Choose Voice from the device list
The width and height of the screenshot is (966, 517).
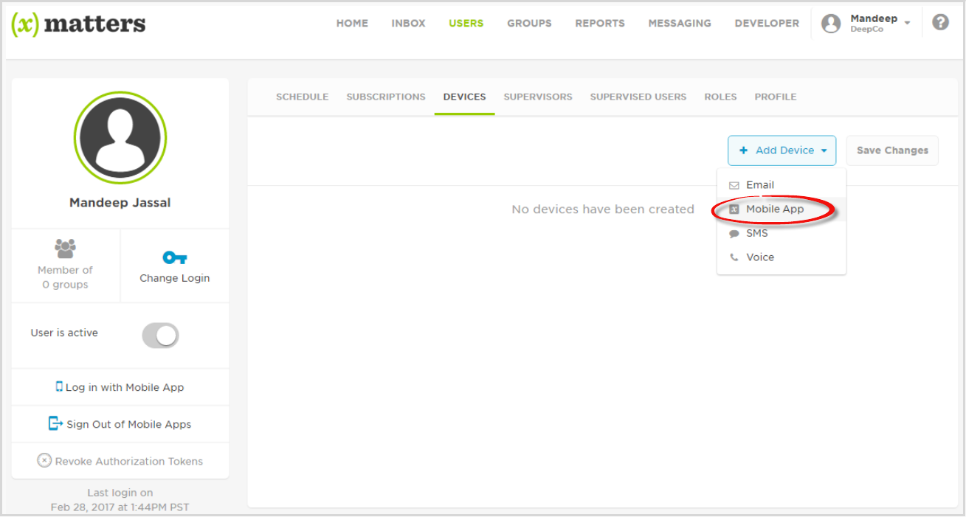click(x=782, y=257)
